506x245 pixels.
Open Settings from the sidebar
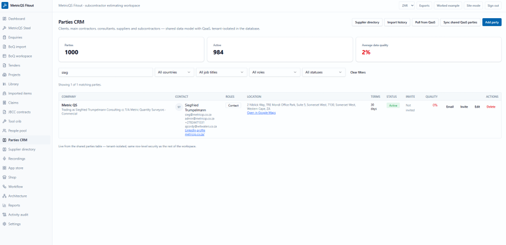(x=25, y=224)
